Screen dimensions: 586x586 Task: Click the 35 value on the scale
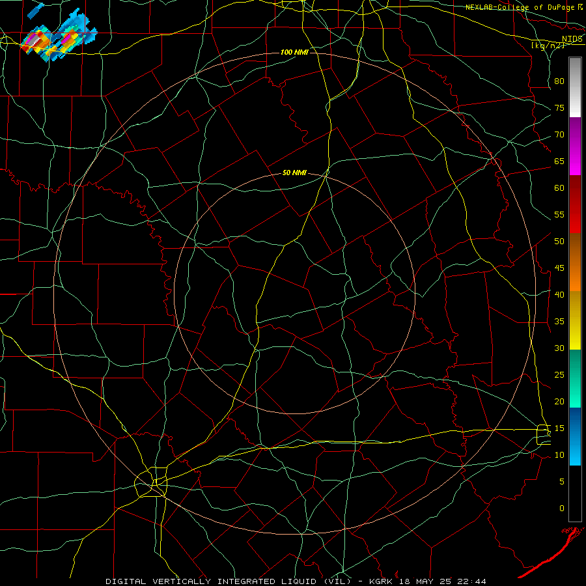(559, 322)
